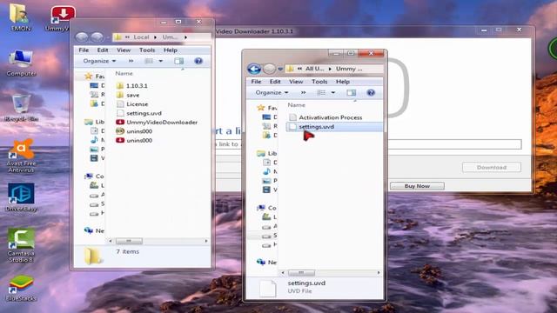The image size is (557, 313).
Task: Show more toolbar commands in front Explorer window
Action: pos(303,93)
